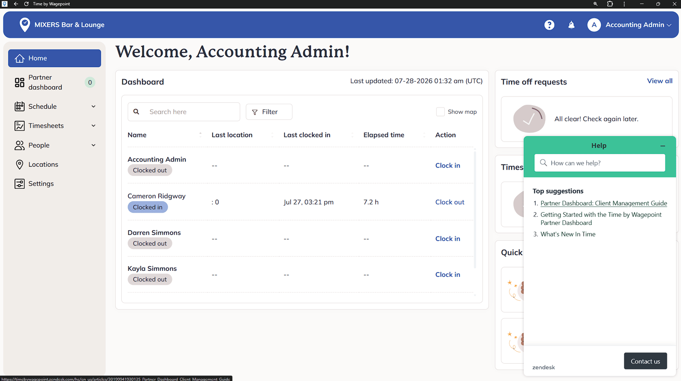
Task: Click the Partner dashboard grid icon
Action: 19,82
